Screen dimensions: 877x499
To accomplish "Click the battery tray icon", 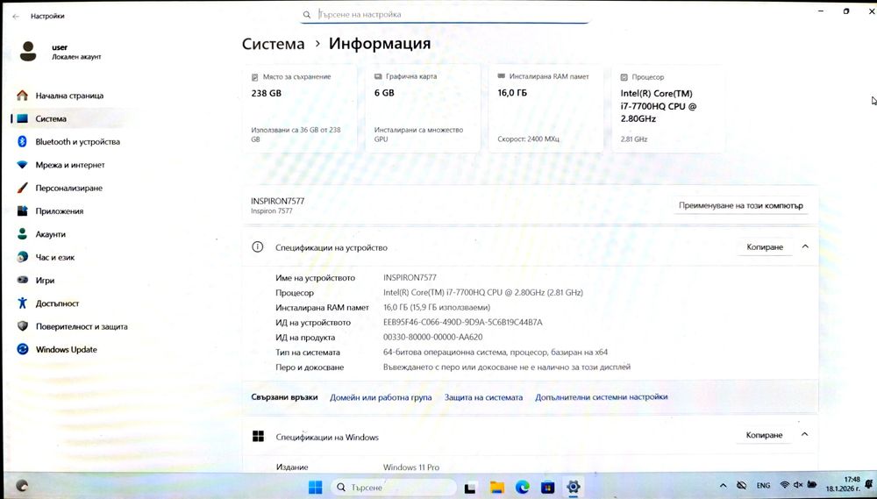I will point(813,485).
